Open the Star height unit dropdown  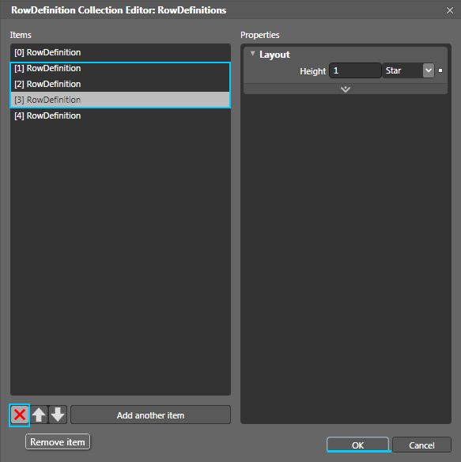[429, 70]
